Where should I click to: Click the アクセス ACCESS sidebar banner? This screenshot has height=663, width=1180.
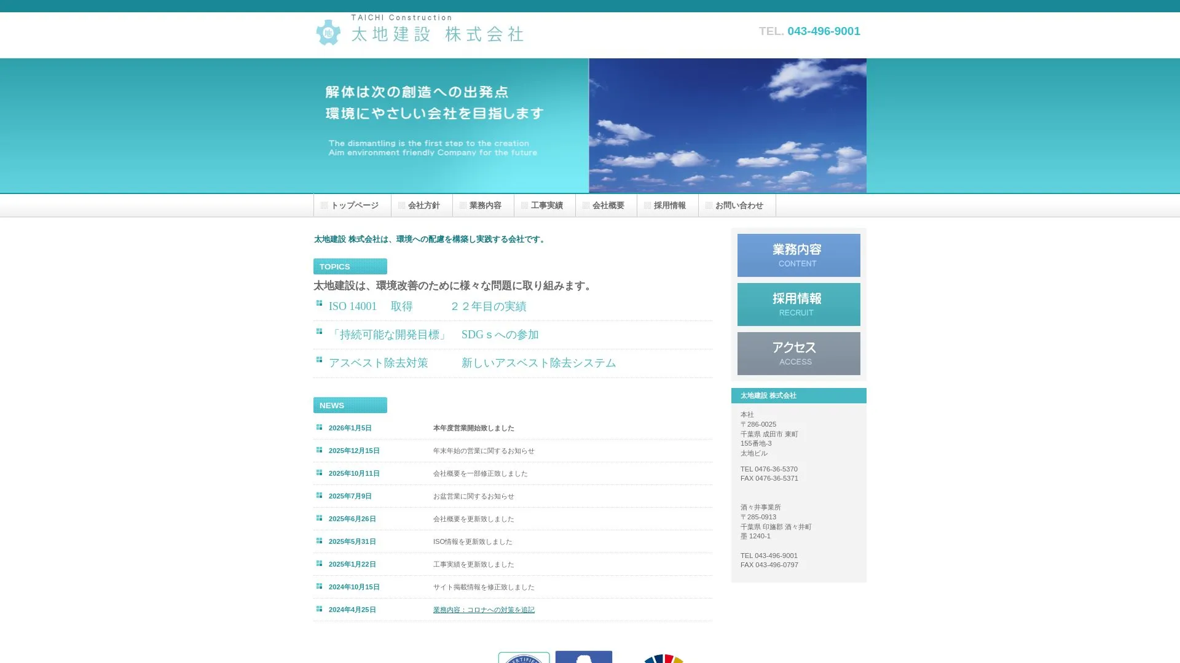pyautogui.click(x=798, y=354)
